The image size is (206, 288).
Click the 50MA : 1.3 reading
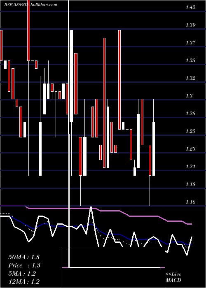(x=24, y=257)
